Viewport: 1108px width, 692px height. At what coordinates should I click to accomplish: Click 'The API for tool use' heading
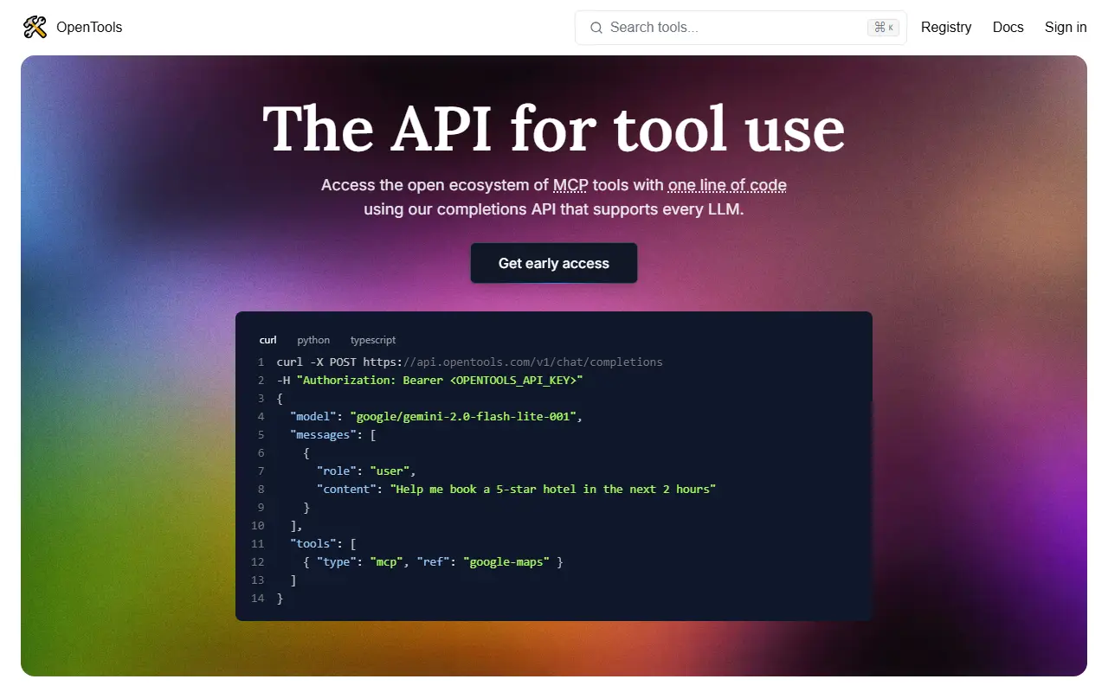click(554, 129)
